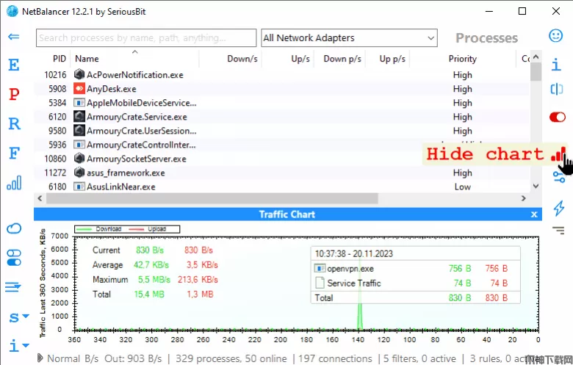
Task: Click the cloud icon in left sidebar
Action: (x=13, y=228)
